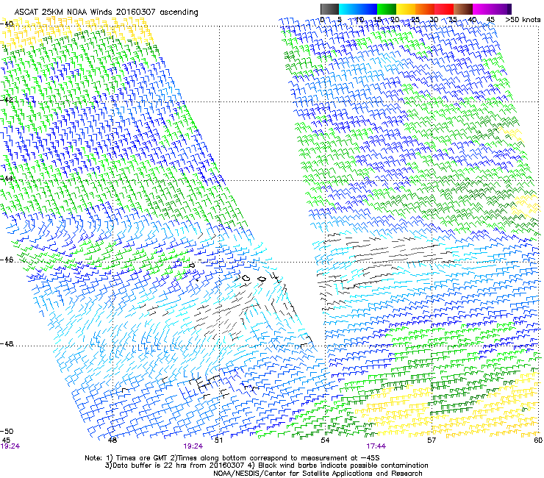Click the magenta-purple 40–50 knot legend swatch
The height and width of the screenshot is (478, 544).
[x=492, y=9]
